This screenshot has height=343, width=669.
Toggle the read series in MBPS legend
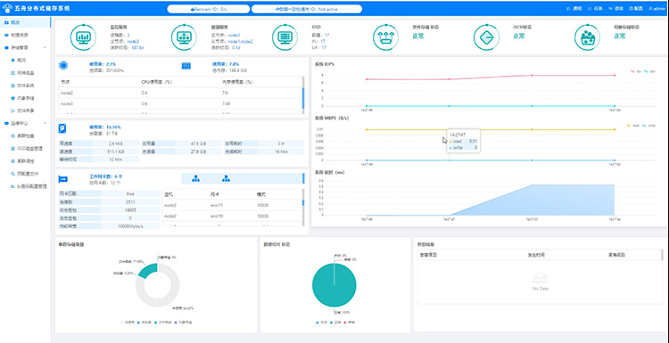pos(633,126)
